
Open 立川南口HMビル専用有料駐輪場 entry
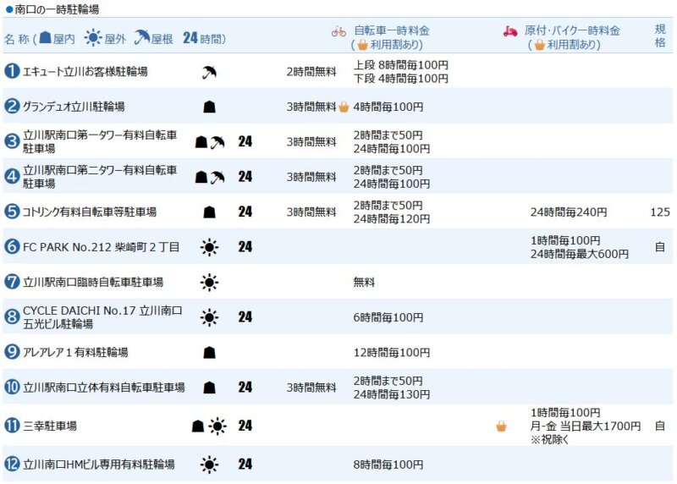click(x=99, y=465)
